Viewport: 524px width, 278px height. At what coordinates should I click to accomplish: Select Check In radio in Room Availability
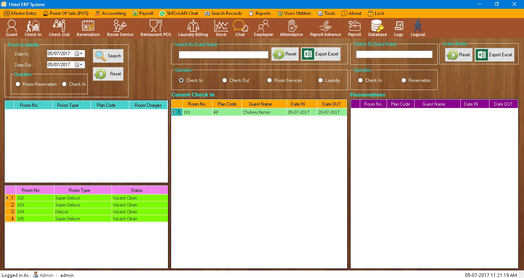[x=64, y=84]
